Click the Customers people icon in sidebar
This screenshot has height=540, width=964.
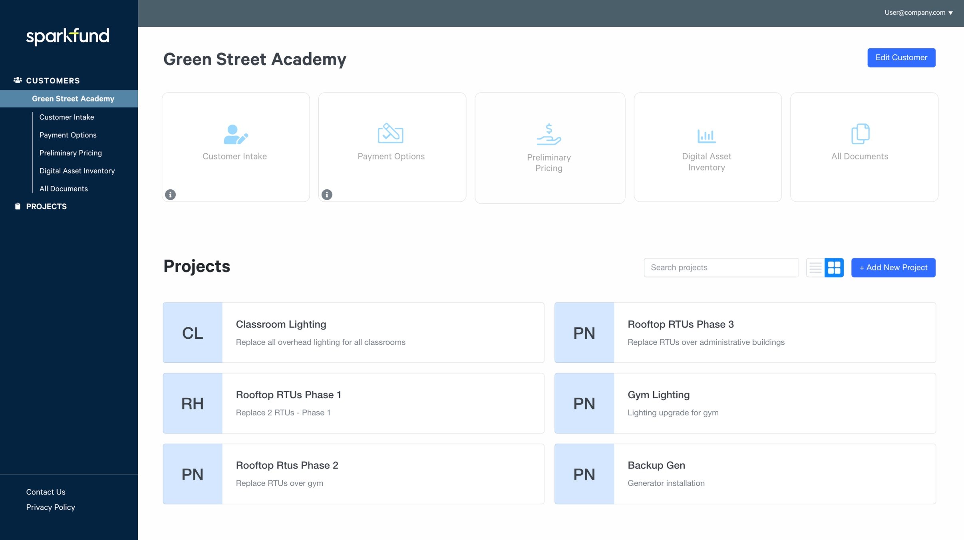[x=18, y=79]
